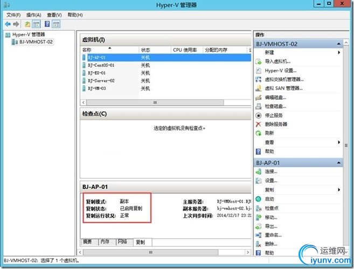Image resolution: width=354 pixels, height=269 pixels.
Task: Click the details pane horizontal scrollbar thumb
Action: [151, 252]
